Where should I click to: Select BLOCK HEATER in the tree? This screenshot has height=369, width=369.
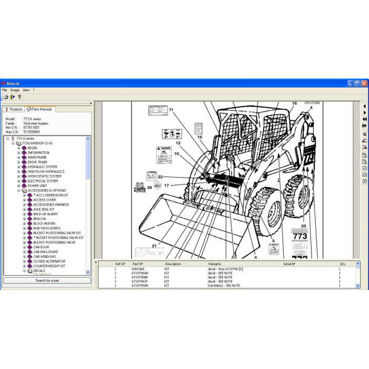tap(44, 224)
